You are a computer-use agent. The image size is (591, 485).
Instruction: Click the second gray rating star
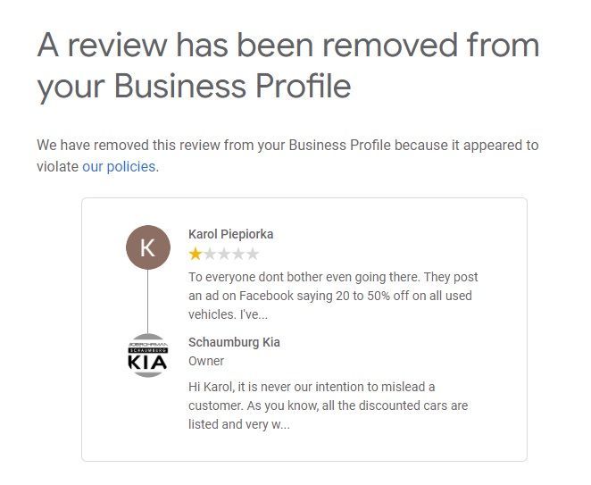pos(210,255)
